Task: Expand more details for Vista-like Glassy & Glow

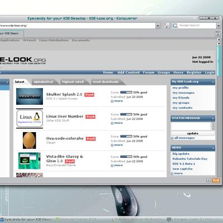Action: [x=117, y=166]
